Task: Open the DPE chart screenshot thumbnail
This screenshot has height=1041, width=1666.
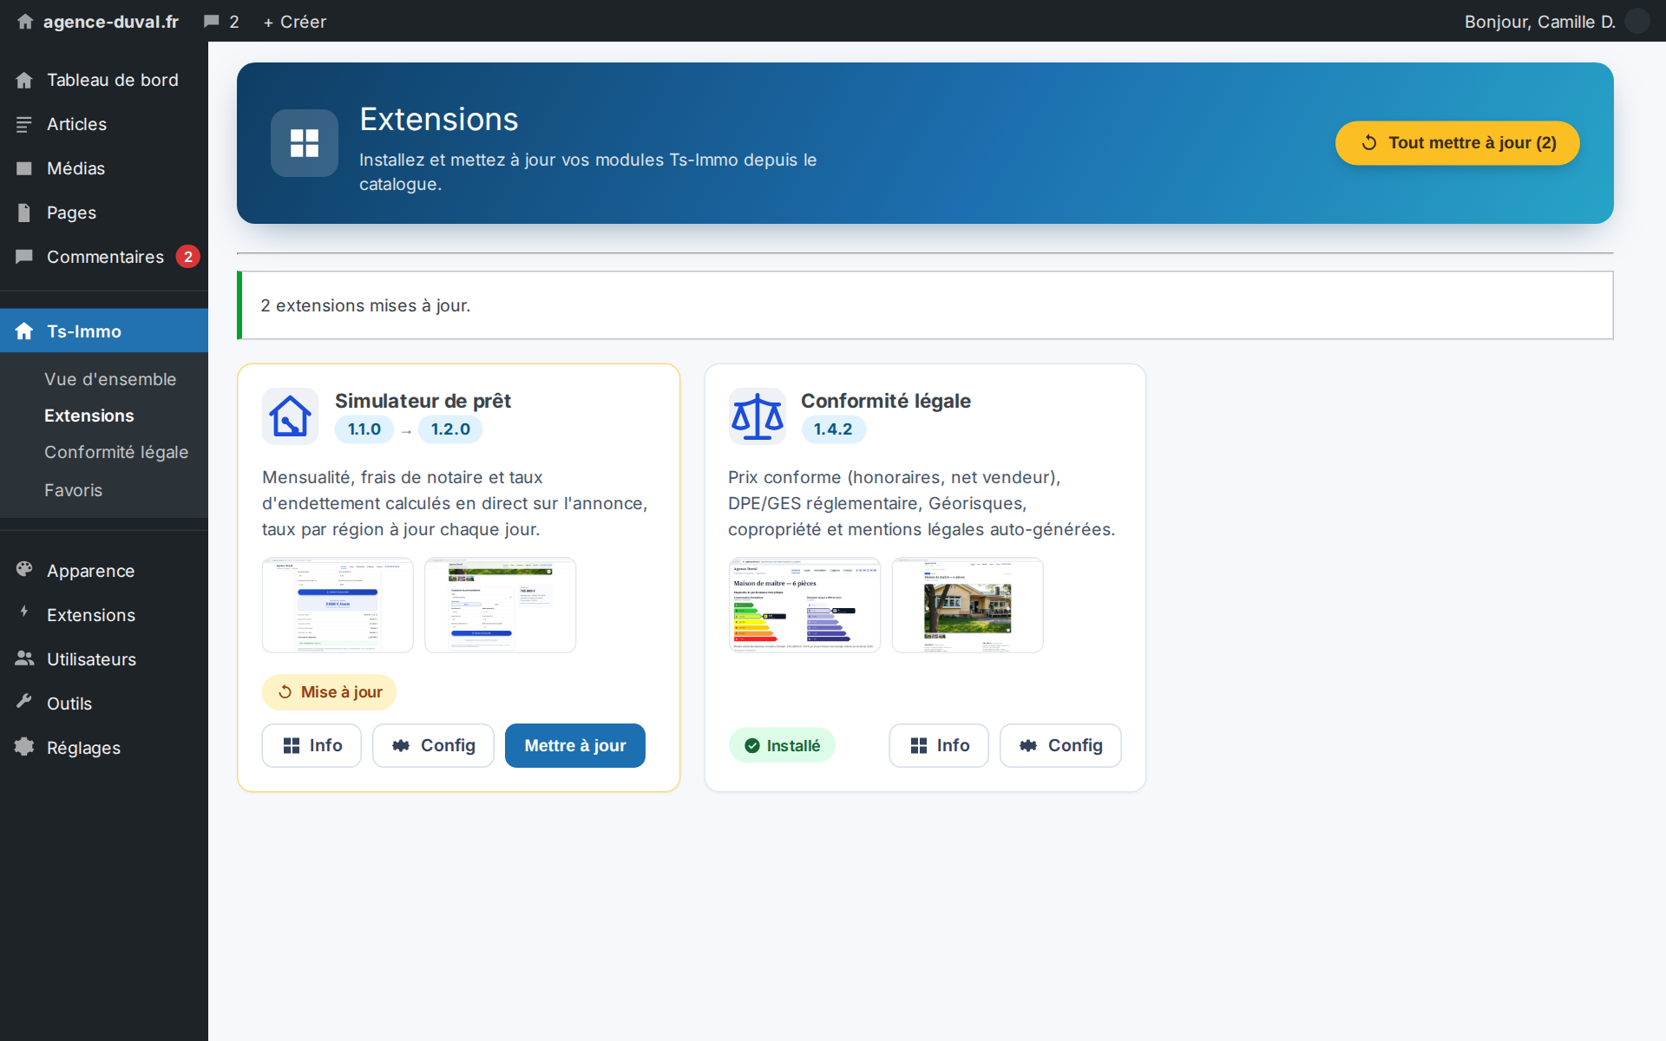Action: pyautogui.click(x=804, y=605)
